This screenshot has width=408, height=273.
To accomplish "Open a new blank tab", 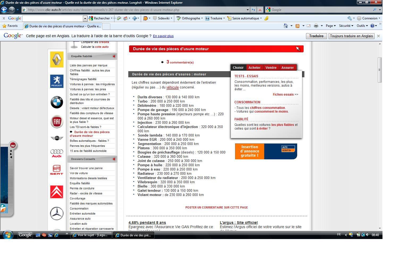I will click(106, 26).
